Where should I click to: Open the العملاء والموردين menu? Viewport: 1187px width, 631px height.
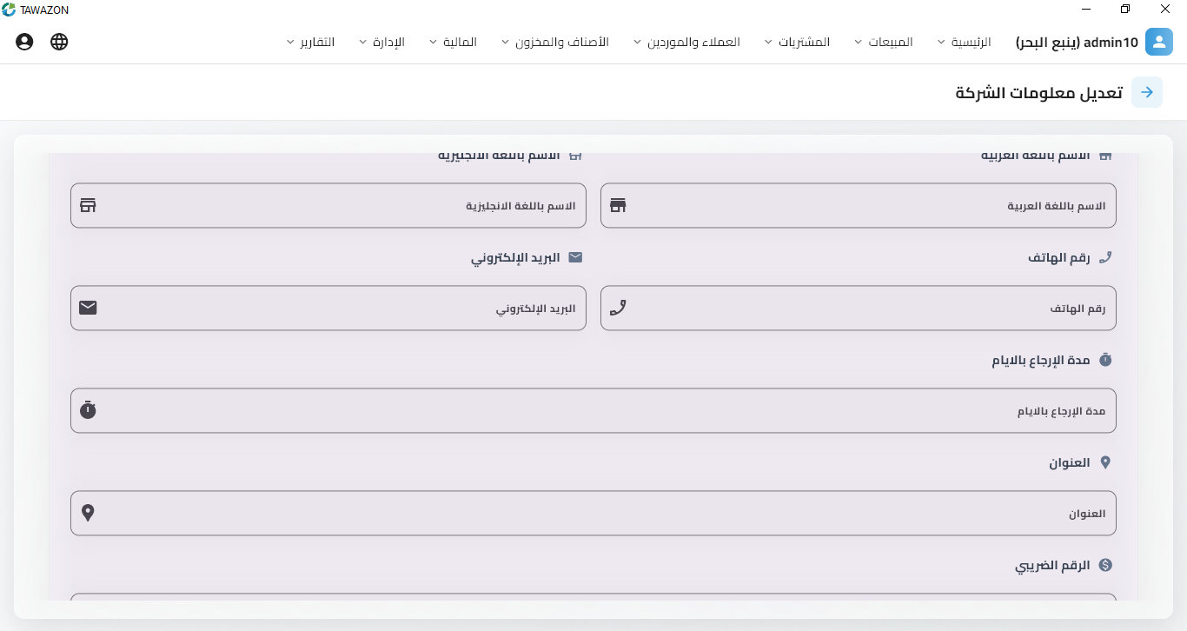tap(687, 42)
